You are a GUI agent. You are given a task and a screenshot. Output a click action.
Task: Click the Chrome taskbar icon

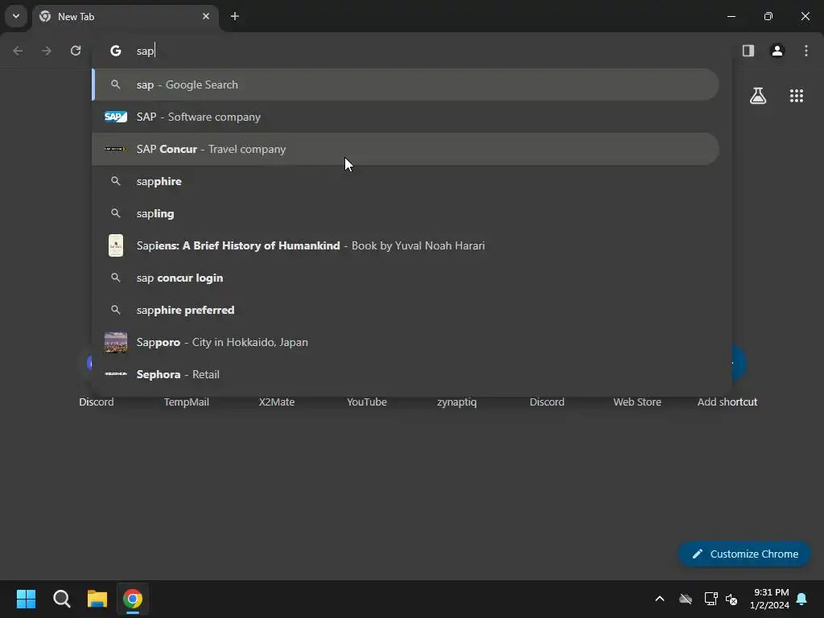(x=133, y=599)
